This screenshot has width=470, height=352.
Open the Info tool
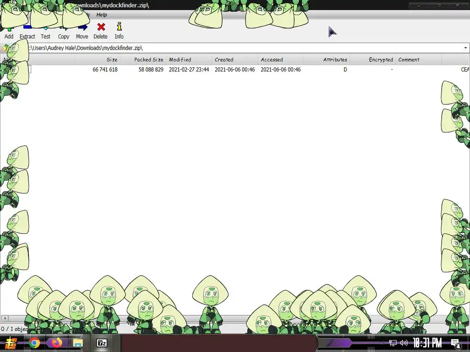[x=119, y=31]
